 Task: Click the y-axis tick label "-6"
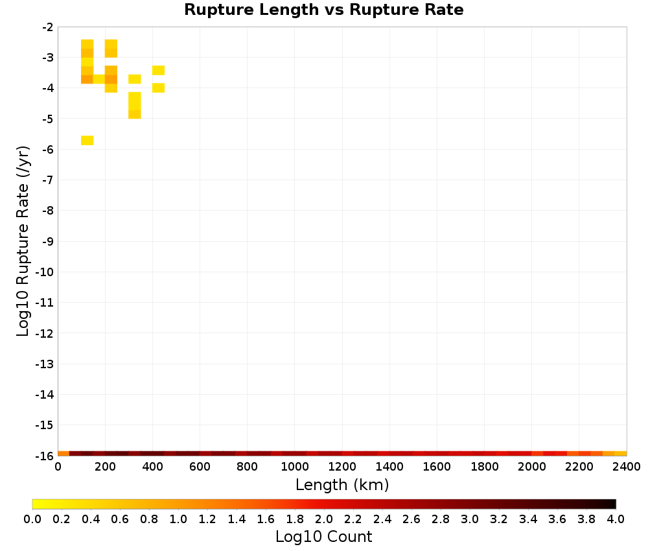coord(48,150)
